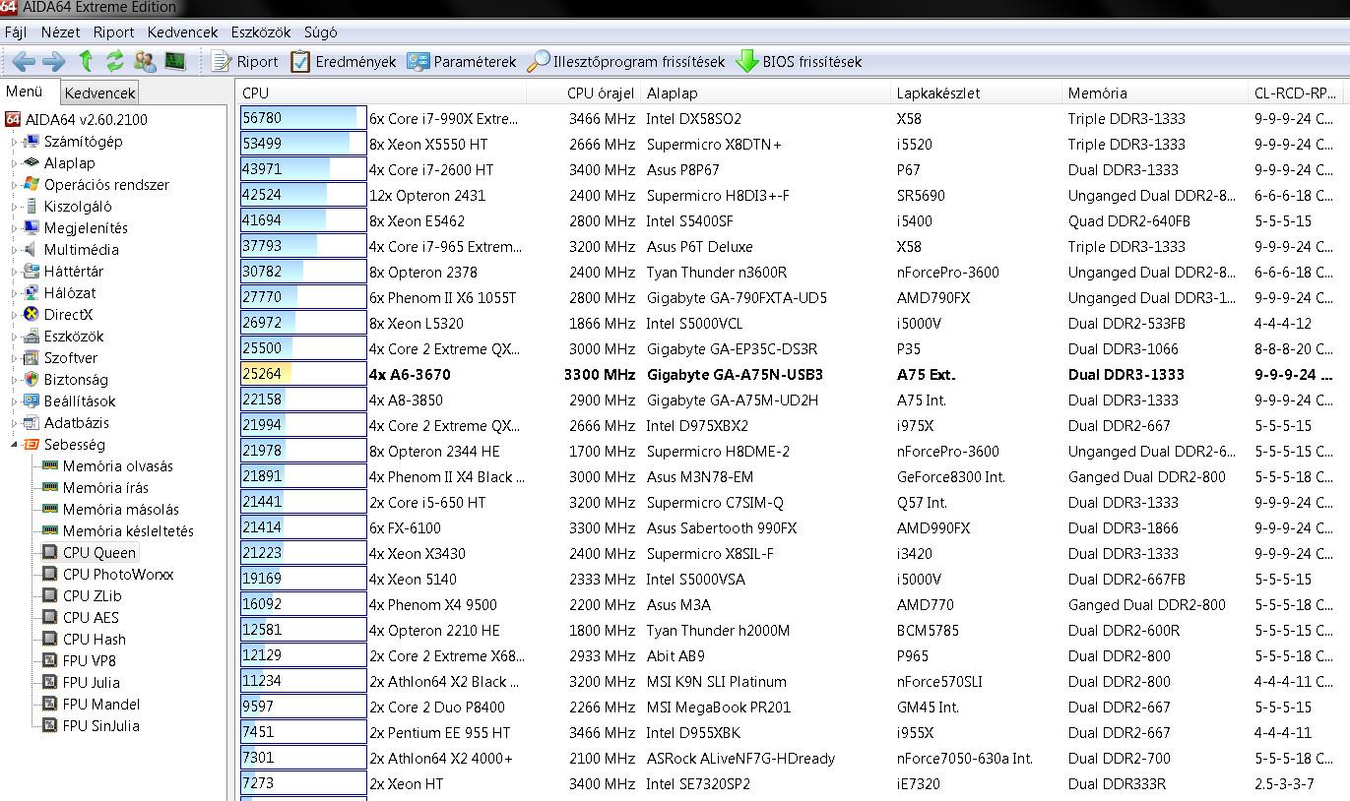Expand the Kiszolgáló tree node

click(x=15, y=207)
